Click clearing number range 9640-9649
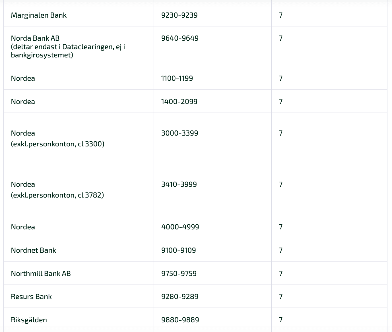This screenshot has height=332, width=392. (180, 38)
